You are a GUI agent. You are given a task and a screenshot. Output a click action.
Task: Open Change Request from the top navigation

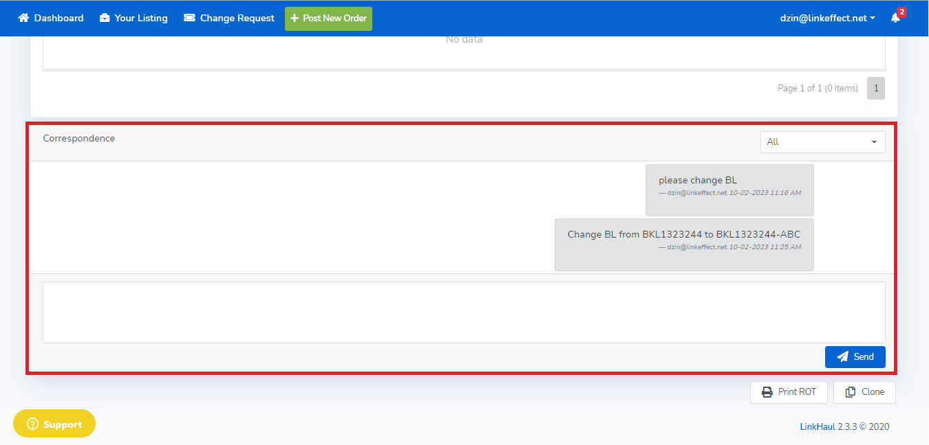click(237, 19)
